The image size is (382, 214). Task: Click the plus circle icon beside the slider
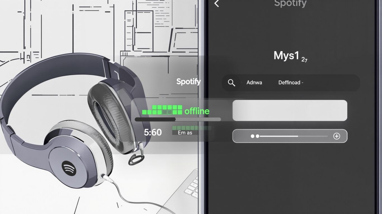337,136
